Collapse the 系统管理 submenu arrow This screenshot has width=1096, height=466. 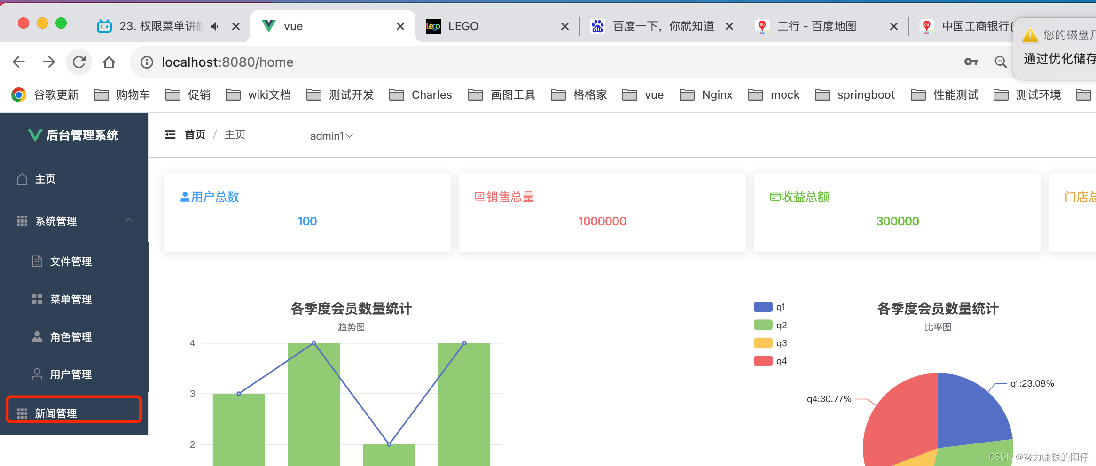tap(129, 220)
